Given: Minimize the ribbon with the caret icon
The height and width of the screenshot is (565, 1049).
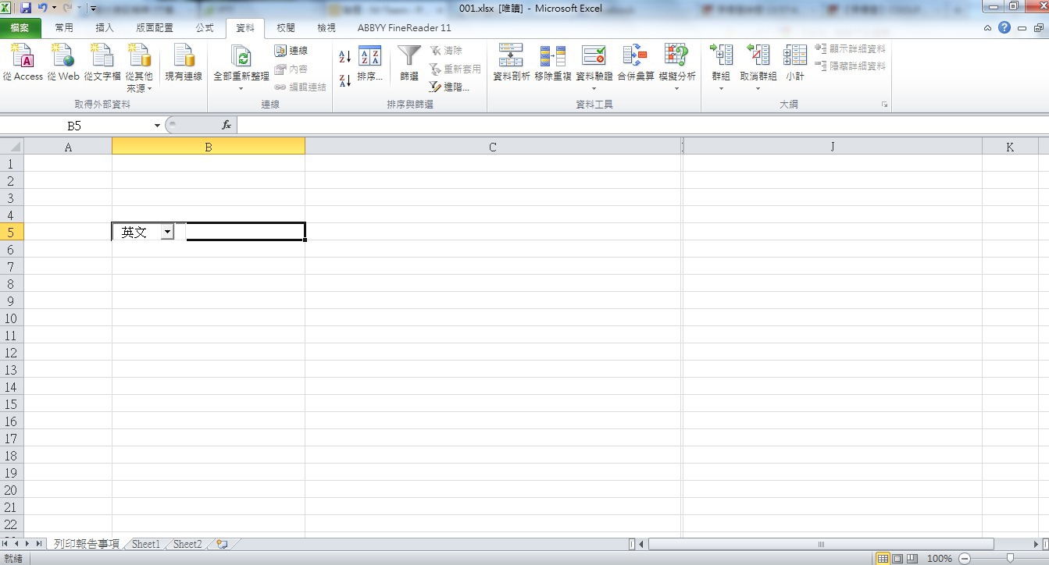Looking at the screenshot, I should (987, 28).
